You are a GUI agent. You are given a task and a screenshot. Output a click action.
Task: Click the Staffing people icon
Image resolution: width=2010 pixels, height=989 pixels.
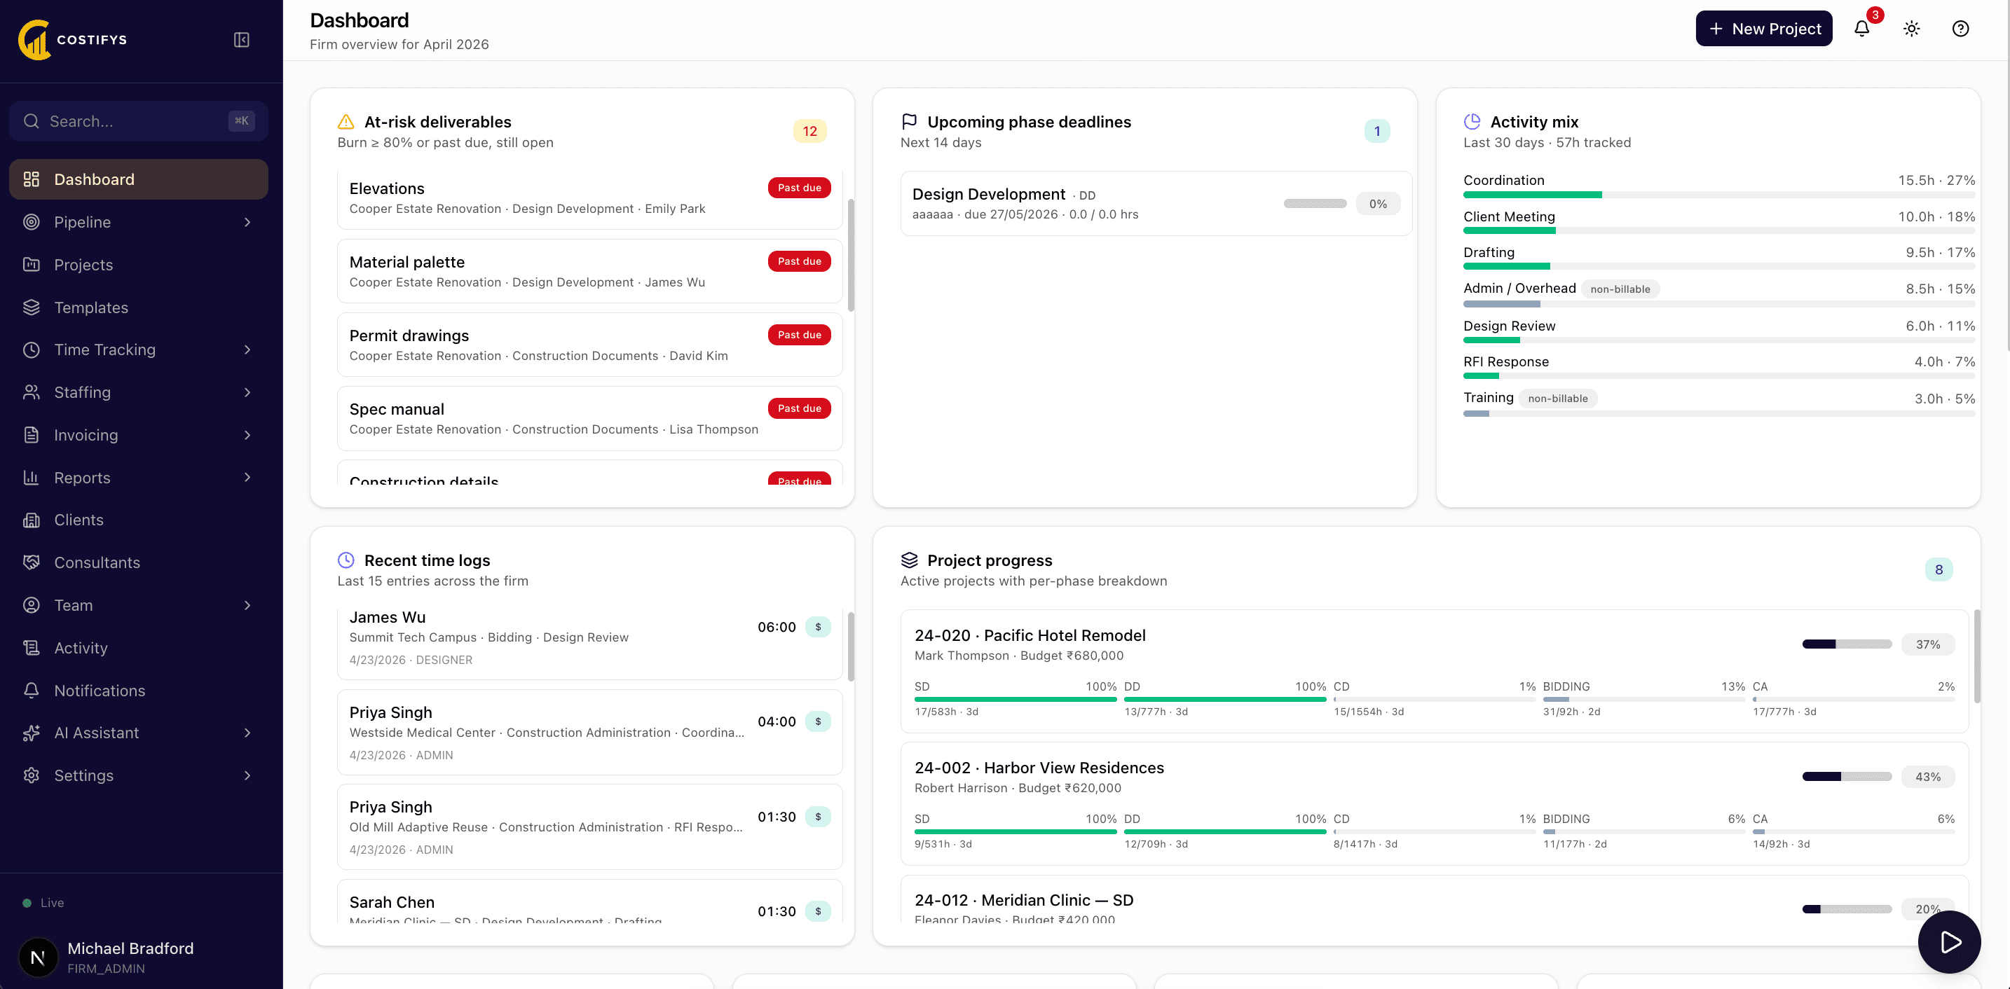pos(32,392)
